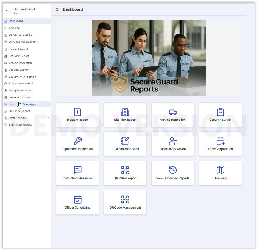Click the Dashboard home icon in sidebar
This screenshot has width=257, height=250.
[6, 21]
